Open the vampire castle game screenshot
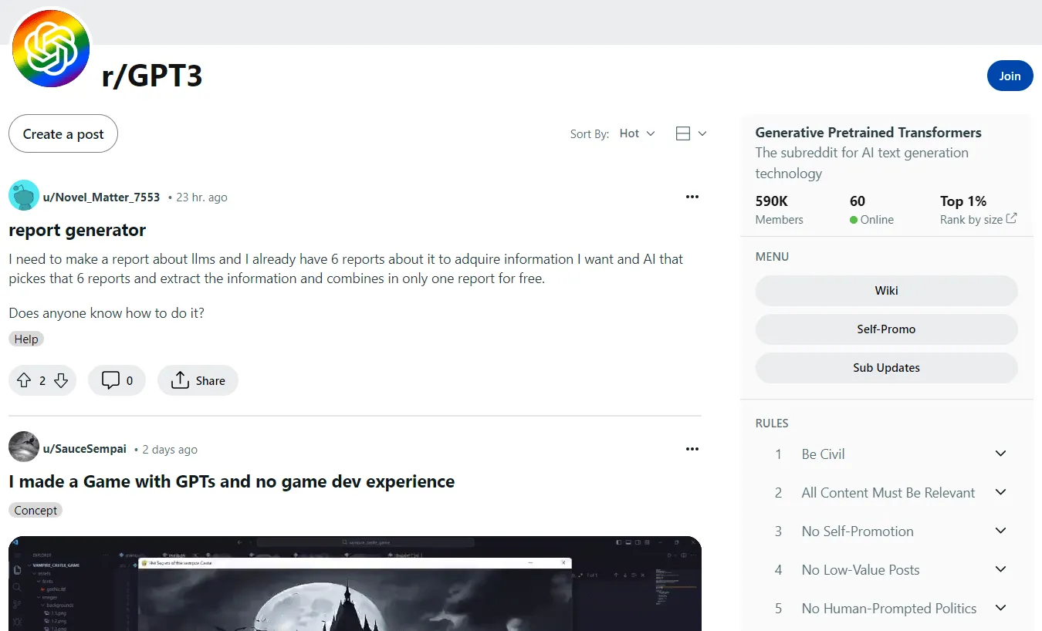The height and width of the screenshot is (631, 1042). point(355,583)
